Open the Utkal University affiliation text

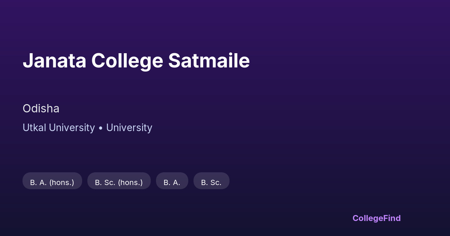click(x=58, y=128)
